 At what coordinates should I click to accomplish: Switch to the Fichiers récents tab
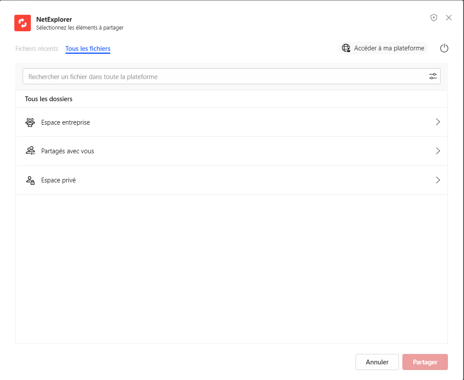click(x=37, y=49)
